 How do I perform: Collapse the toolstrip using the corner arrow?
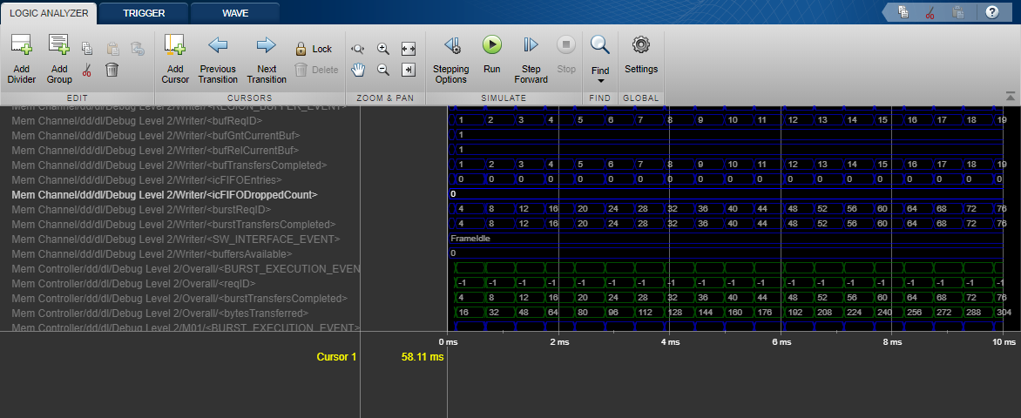coord(1010,96)
